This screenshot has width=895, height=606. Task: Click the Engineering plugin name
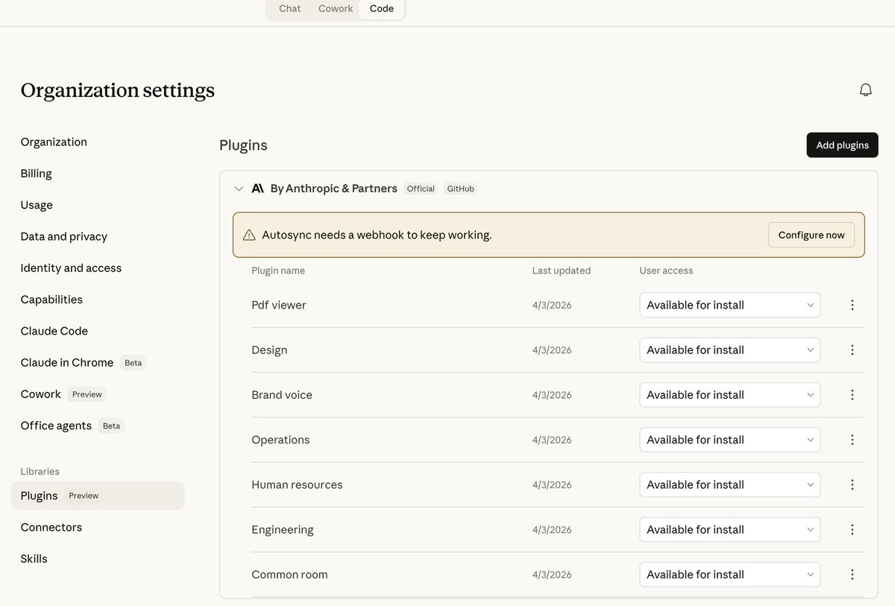coord(283,529)
